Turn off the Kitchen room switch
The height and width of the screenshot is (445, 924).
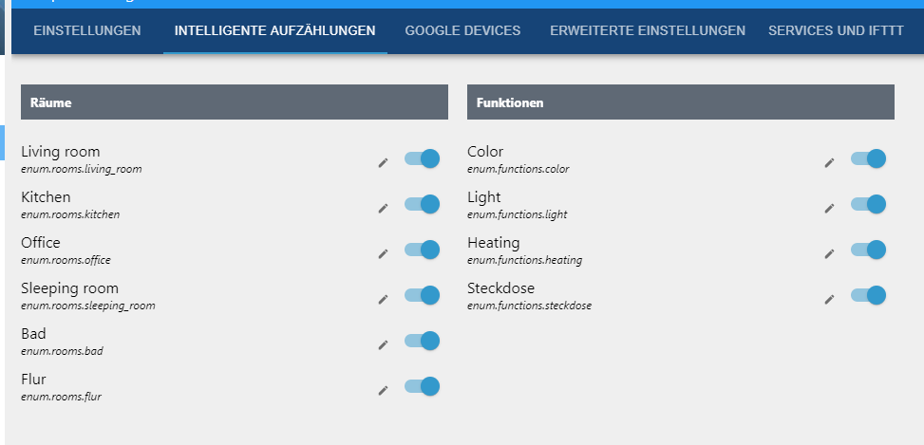pos(422,204)
